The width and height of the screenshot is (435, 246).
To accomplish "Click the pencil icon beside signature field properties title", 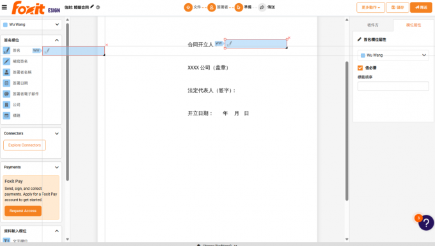I will (x=360, y=40).
